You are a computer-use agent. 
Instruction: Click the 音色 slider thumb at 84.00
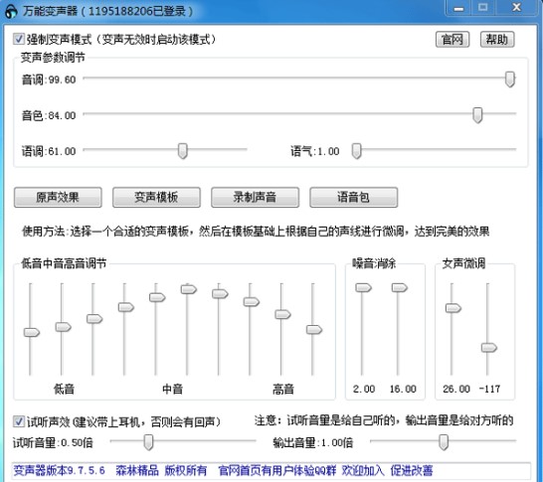(477, 115)
